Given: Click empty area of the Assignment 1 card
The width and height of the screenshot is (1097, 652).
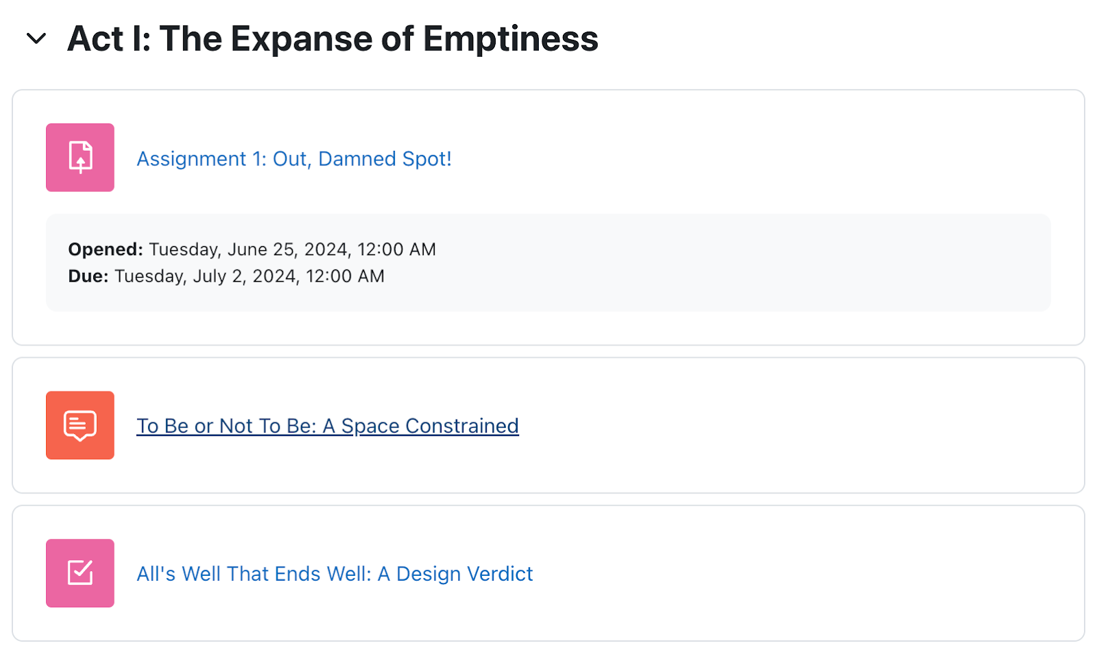Looking at the screenshot, I should 754,158.
